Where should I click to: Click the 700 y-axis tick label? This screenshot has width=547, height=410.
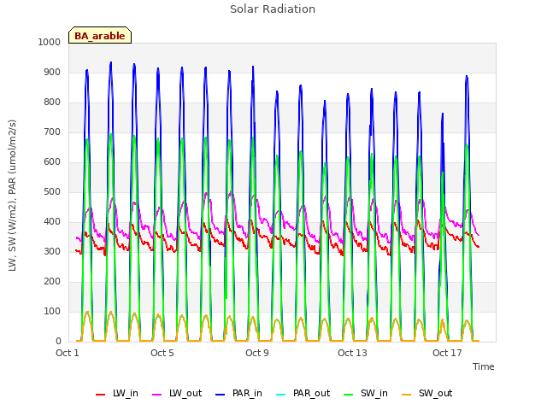pyautogui.click(x=52, y=132)
